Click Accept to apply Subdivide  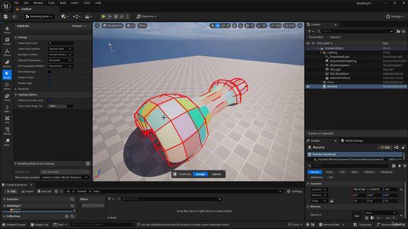point(200,174)
